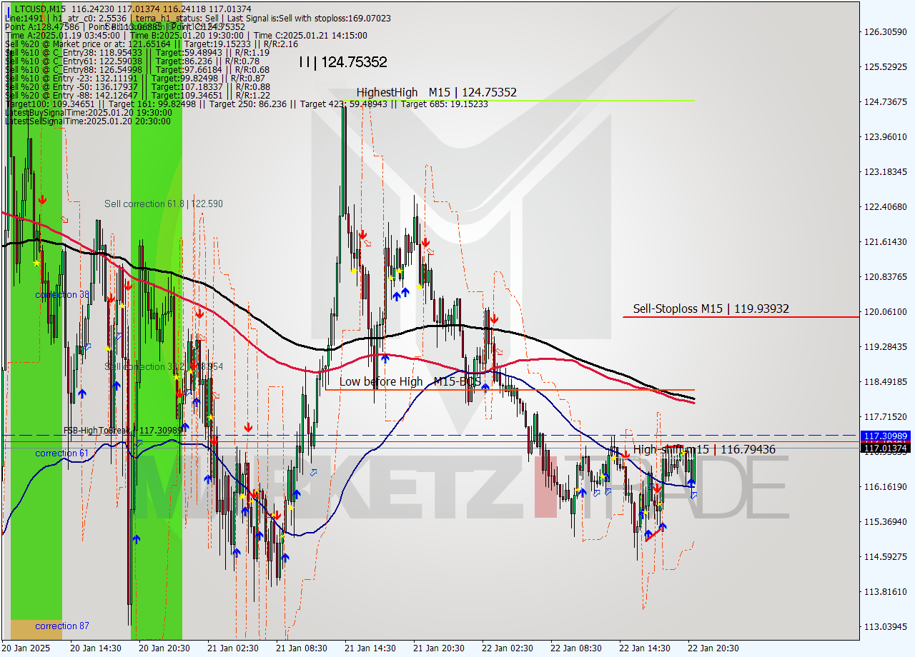Click the 123.96010 price axis value

point(885,137)
